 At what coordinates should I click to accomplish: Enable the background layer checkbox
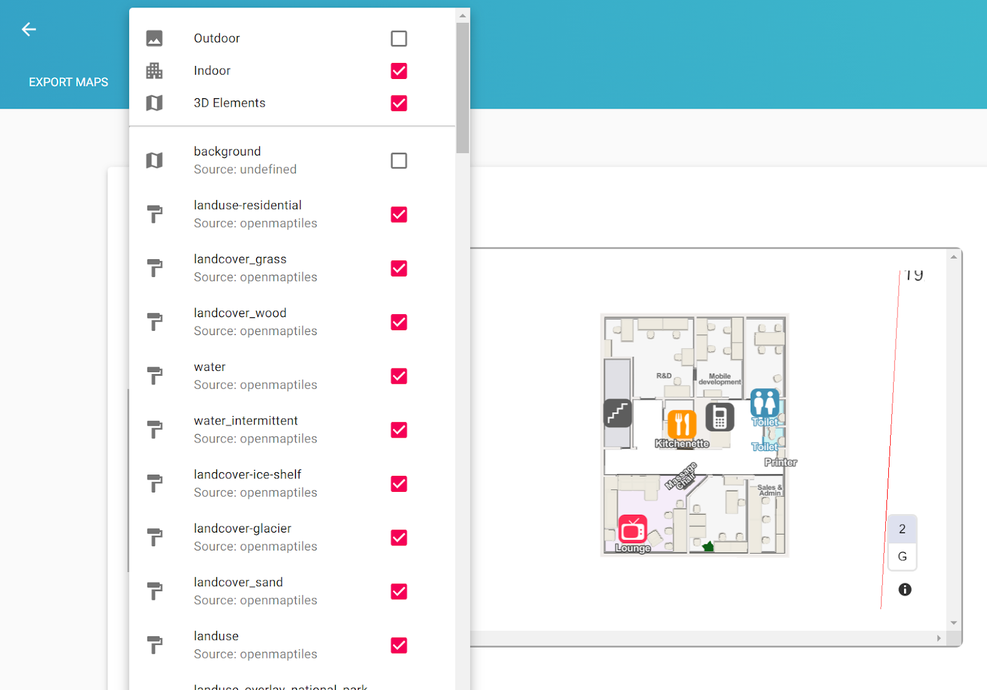pos(399,160)
